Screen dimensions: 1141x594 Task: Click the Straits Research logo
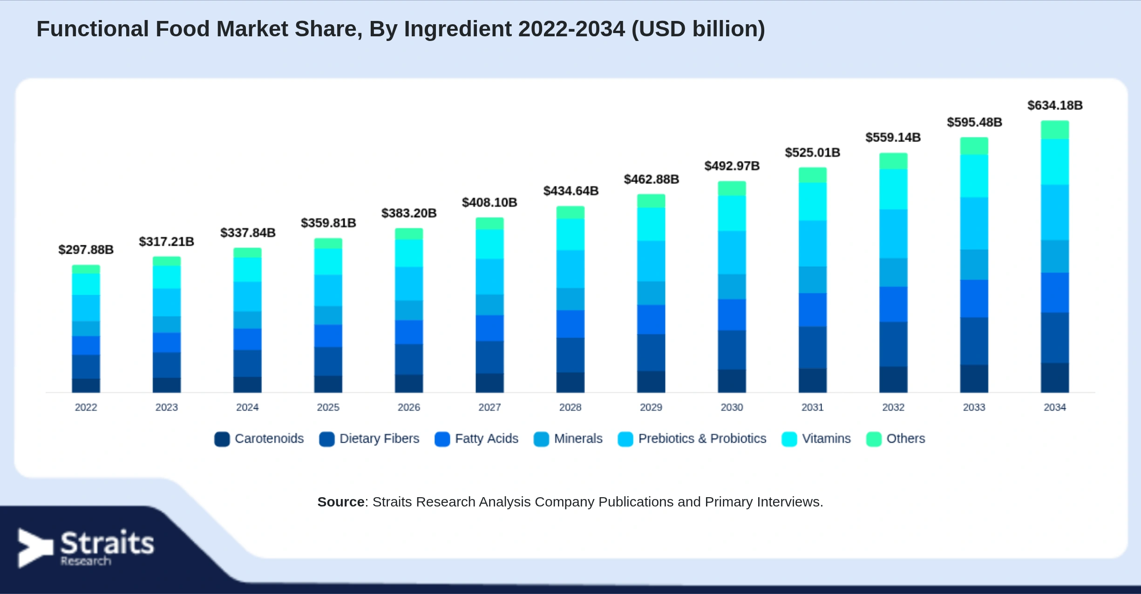86,548
